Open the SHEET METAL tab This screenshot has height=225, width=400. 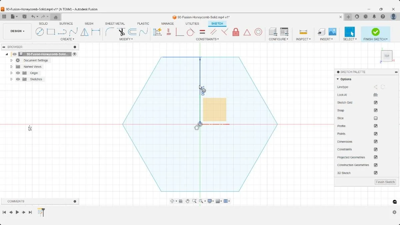115,23
